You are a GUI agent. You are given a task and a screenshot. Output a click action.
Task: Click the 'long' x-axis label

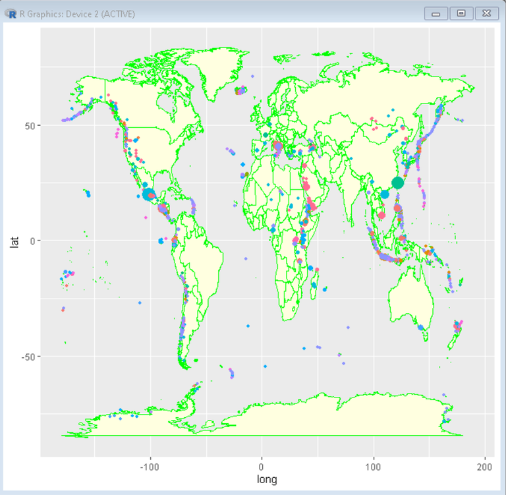[267, 479]
